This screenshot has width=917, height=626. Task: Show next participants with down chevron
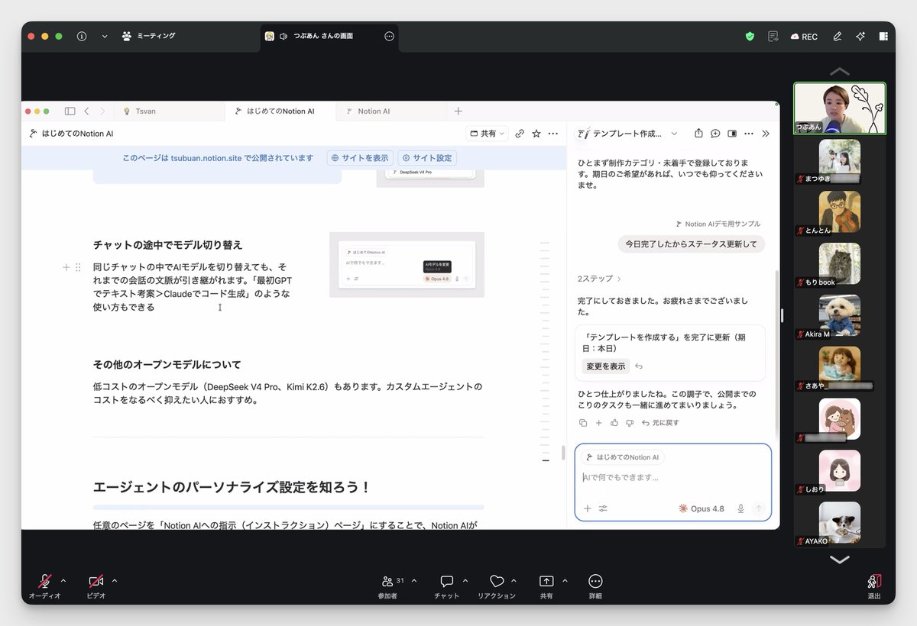click(840, 560)
